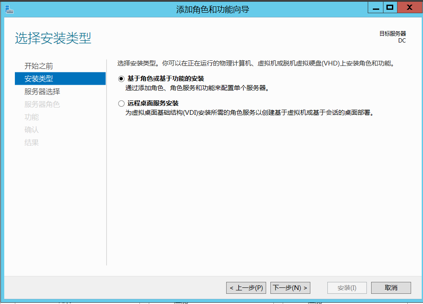Click the DC server name text
Screen dimensions: 423x304
402,40
